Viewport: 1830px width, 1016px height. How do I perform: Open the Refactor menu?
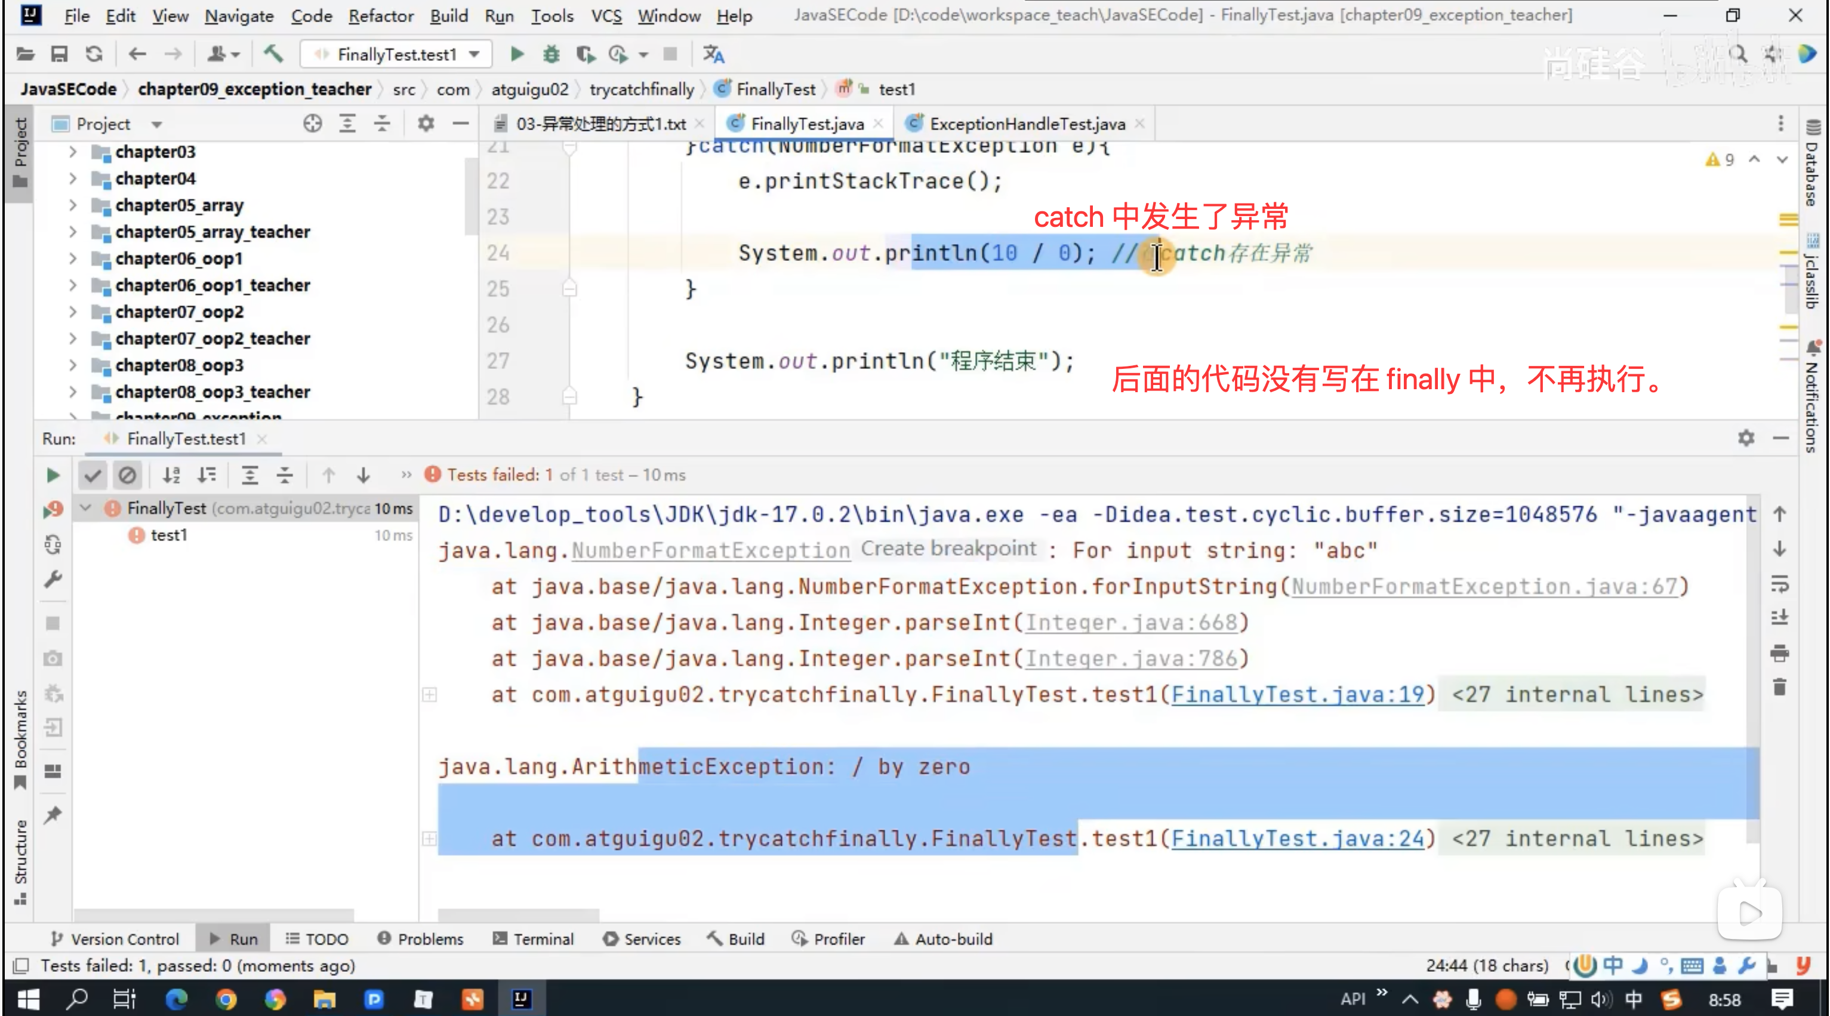point(380,16)
